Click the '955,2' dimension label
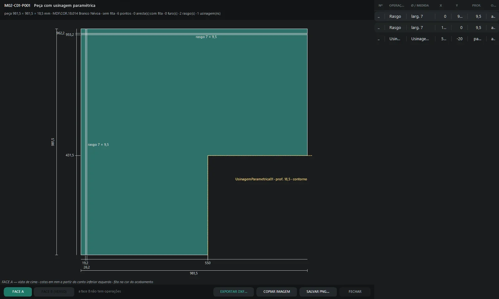The height and width of the screenshot is (299, 499). click(70, 35)
